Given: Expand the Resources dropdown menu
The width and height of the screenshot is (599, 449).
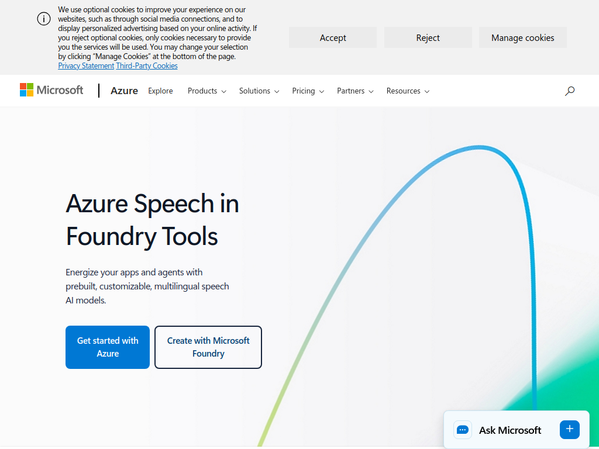Looking at the screenshot, I should click(408, 91).
